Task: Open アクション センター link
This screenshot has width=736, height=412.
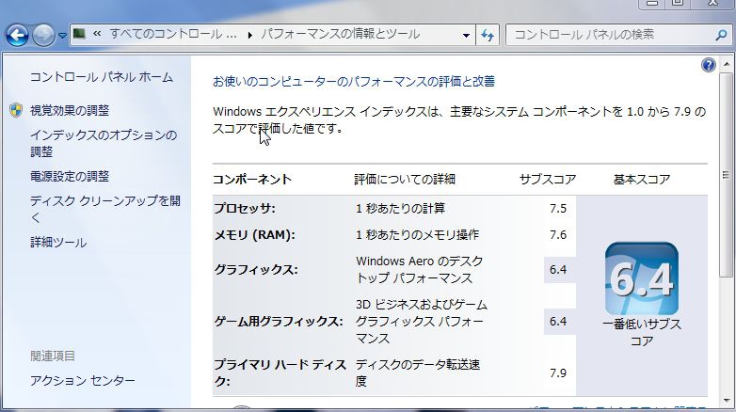Action: click(x=83, y=380)
